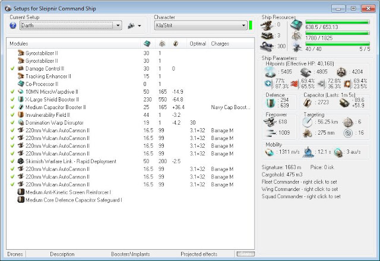Click the explosive resistance icon
The image size is (380, 261).
coord(347,84)
